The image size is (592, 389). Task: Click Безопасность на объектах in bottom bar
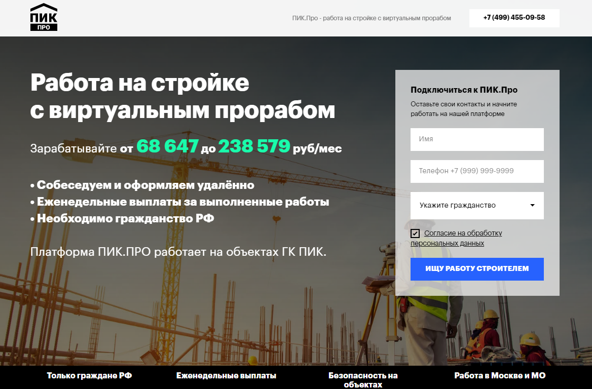(363, 380)
